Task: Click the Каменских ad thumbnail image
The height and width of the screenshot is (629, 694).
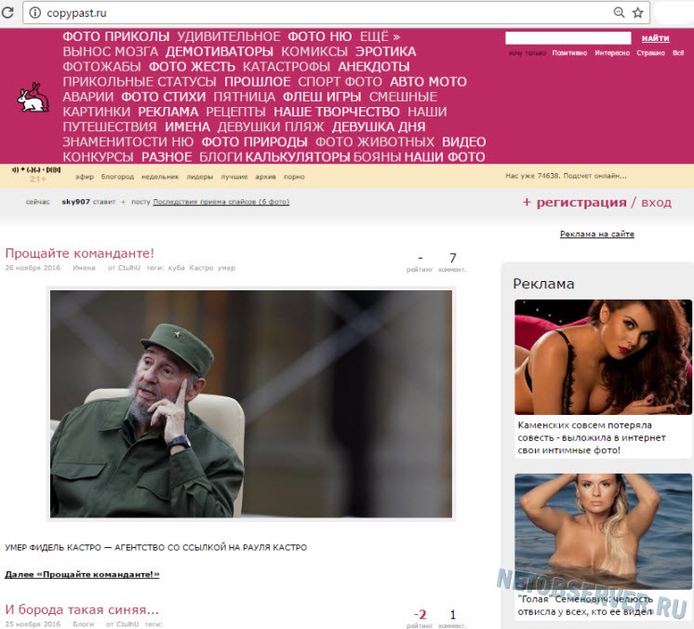Action: point(603,356)
